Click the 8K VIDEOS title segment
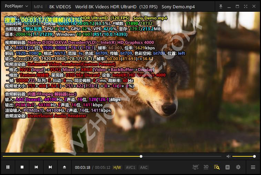Image resolution: width=261 pixels, height=175 pixels. point(60,7)
